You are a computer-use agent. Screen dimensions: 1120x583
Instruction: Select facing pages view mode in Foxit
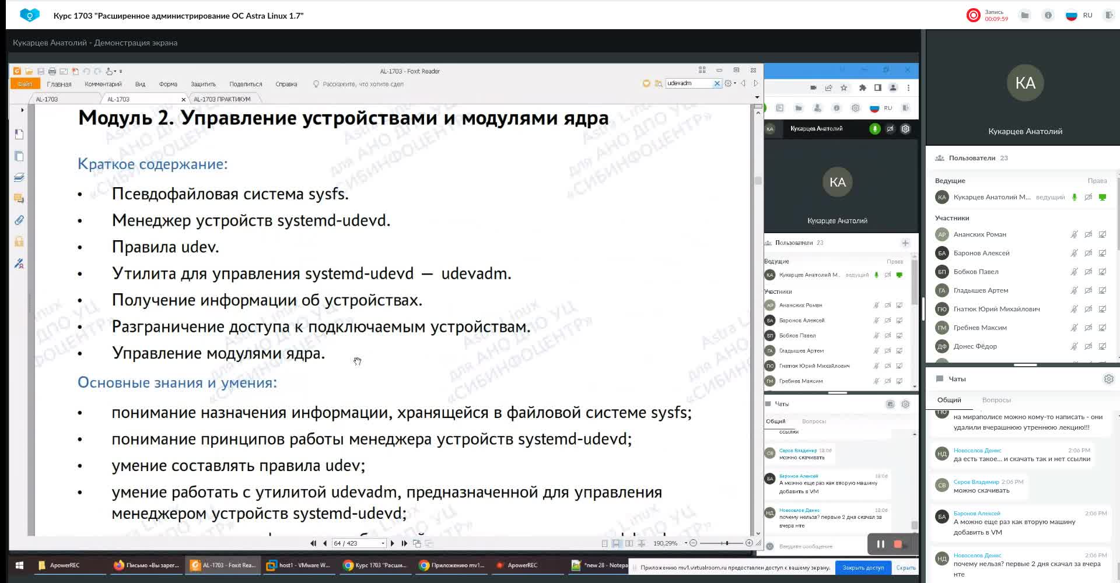tap(629, 543)
